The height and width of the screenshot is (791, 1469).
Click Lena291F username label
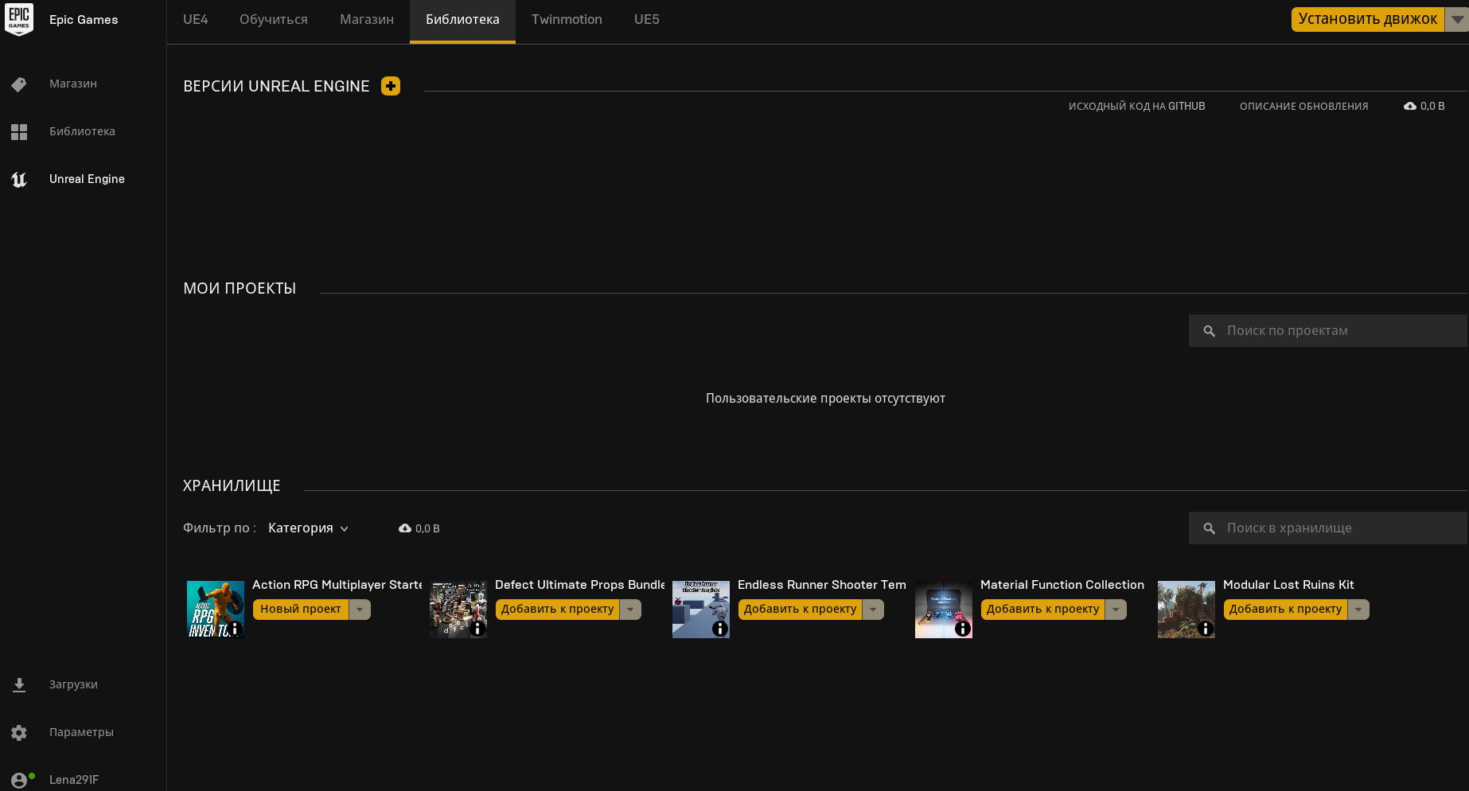pos(74,781)
